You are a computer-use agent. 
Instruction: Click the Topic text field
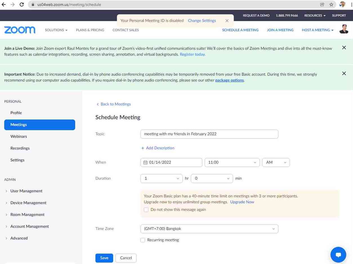click(209, 134)
